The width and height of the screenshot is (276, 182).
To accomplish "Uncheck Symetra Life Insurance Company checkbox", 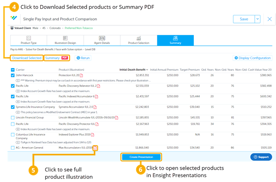I will pyautogui.click(x=13, y=107).
